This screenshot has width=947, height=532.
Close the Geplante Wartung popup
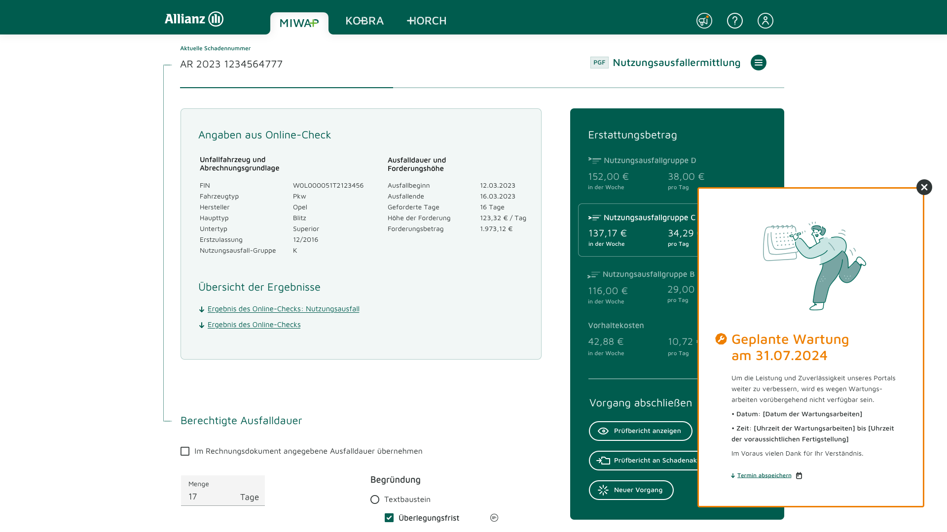click(x=924, y=187)
